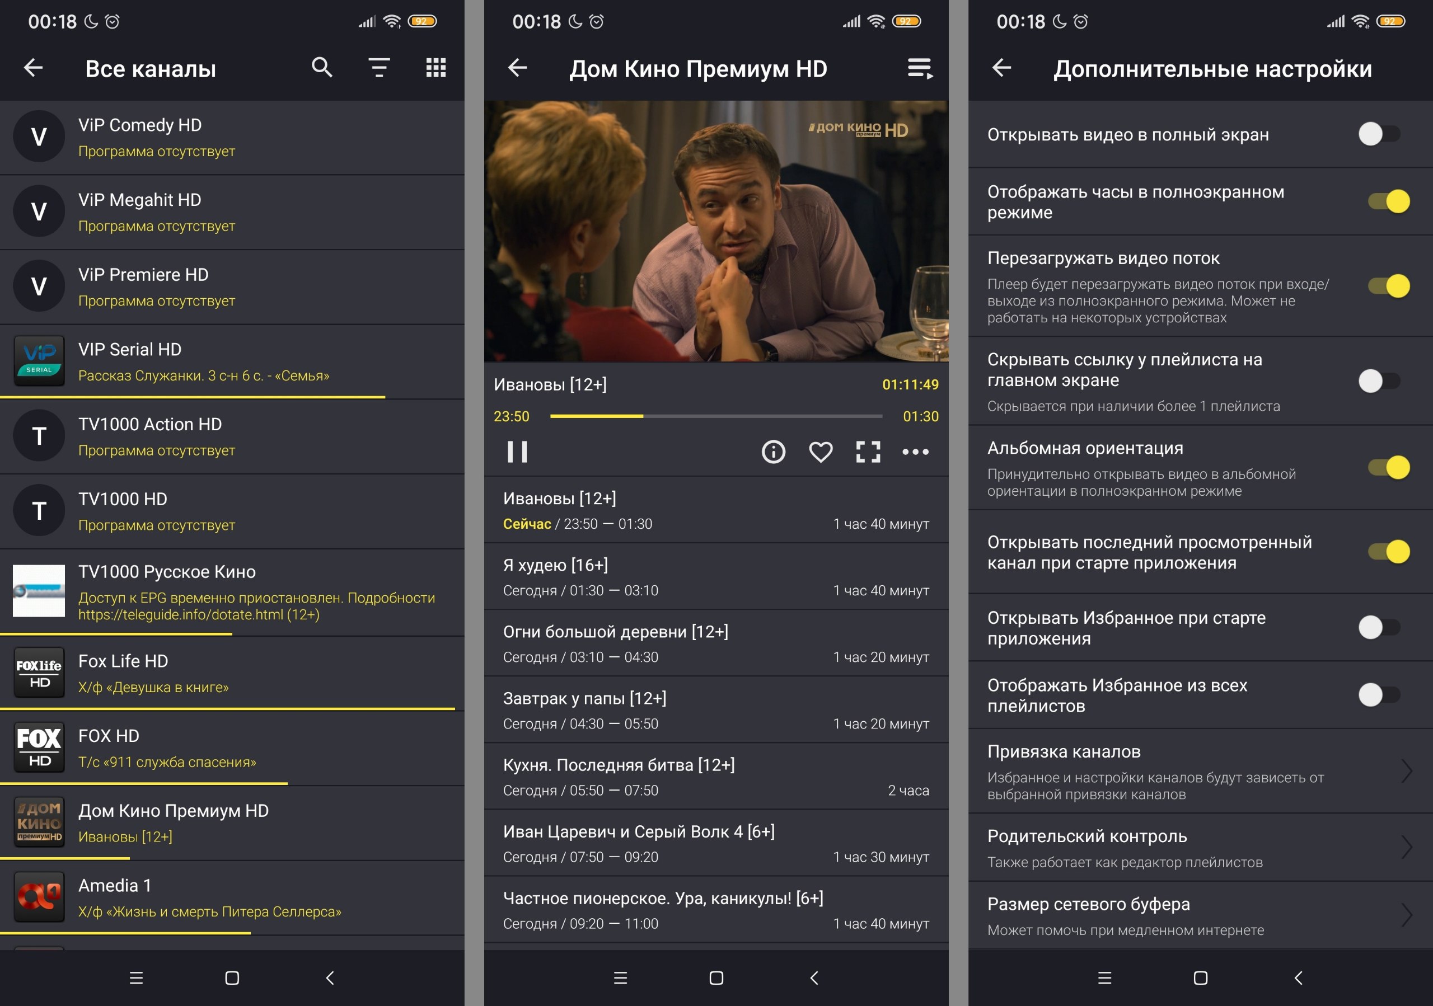Go back from Дополнительные настройки screen
Screen dimensions: 1433x1006
point(1002,67)
